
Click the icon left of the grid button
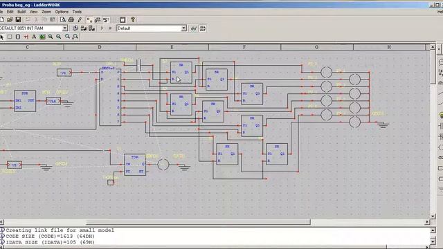pyautogui.click(x=106, y=20)
